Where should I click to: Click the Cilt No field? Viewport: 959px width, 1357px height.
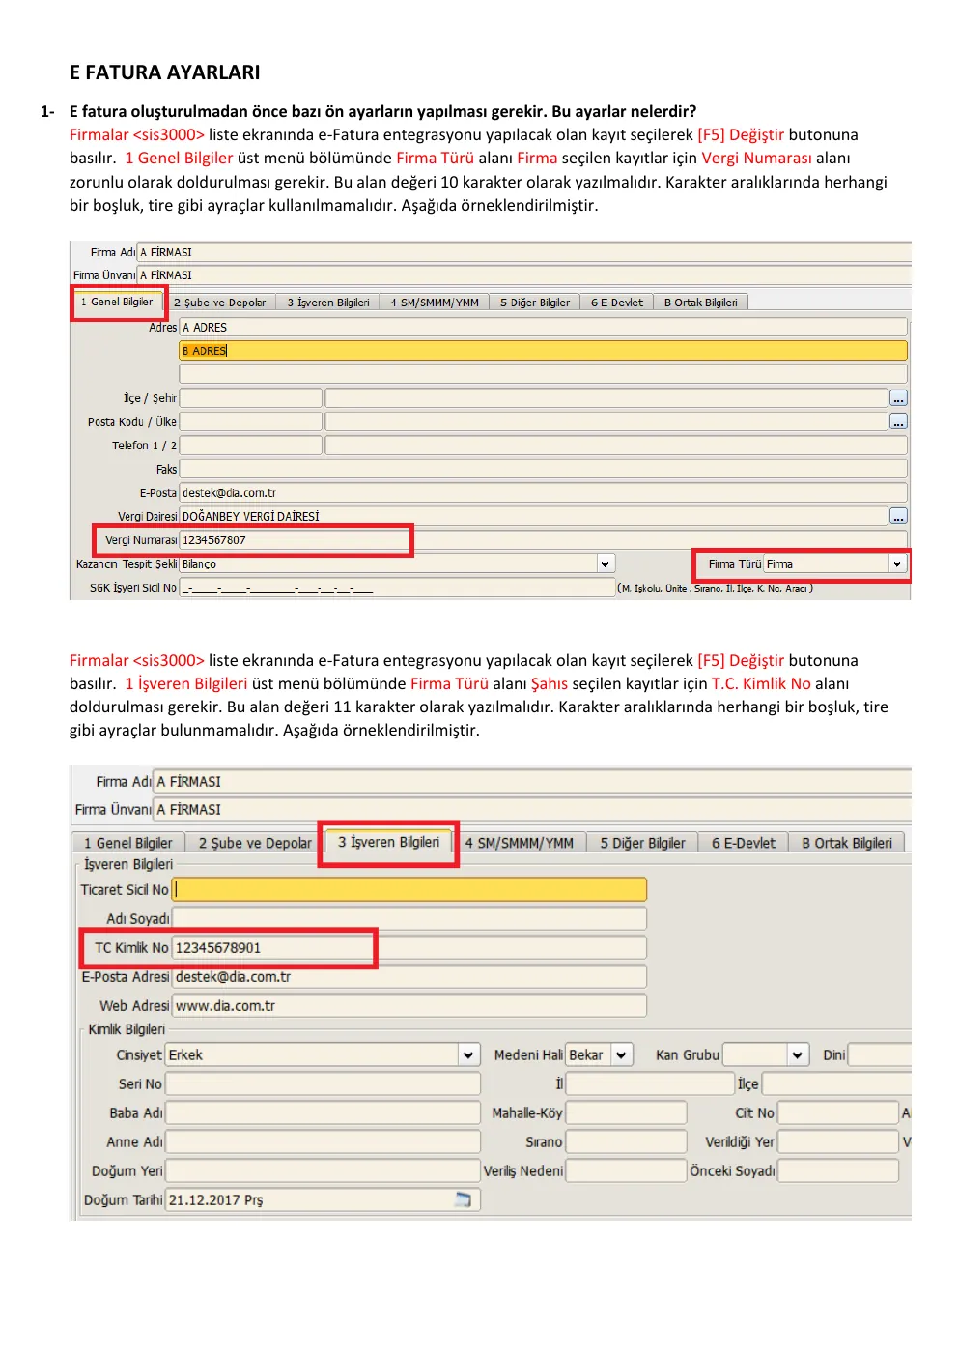click(x=838, y=1112)
